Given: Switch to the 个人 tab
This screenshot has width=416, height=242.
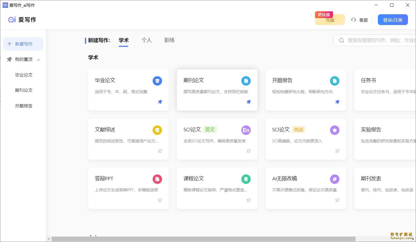Looking at the screenshot, I should (x=147, y=40).
